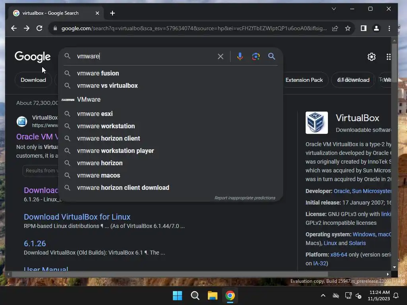
Task: Submit the search with the magnifier button
Action: coord(271,56)
